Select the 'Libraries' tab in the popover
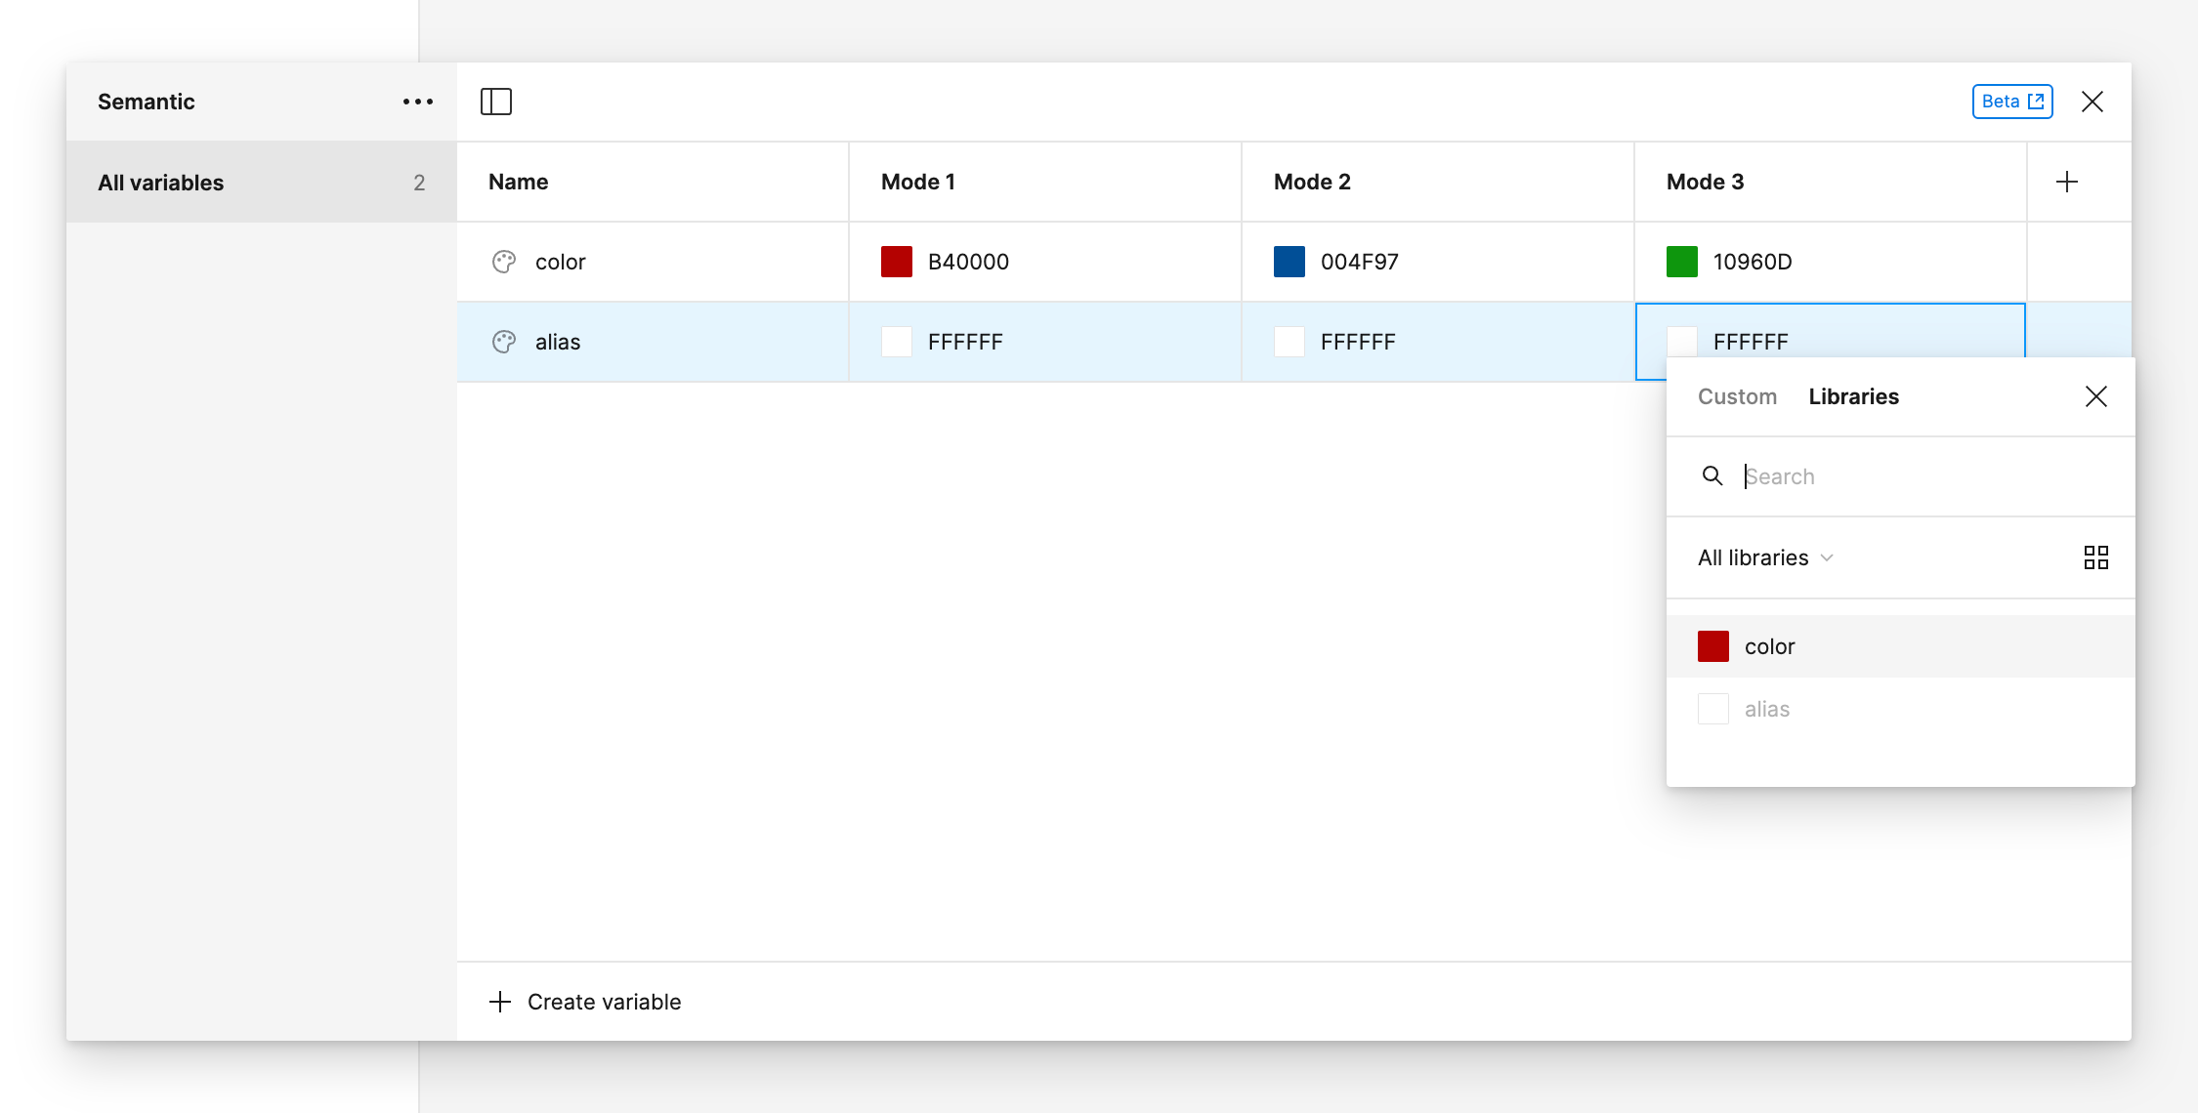Image resolution: width=2198 pixels, height=1113 pixels. click(1853, 396)
